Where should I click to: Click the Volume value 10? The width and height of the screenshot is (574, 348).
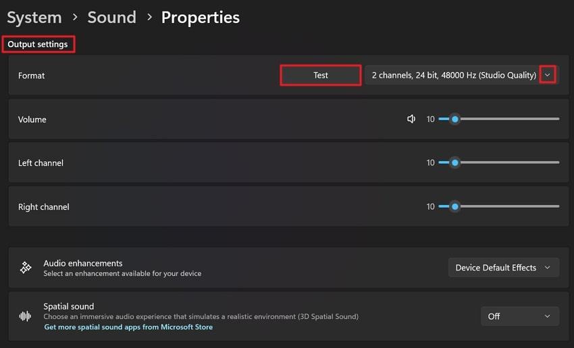pyautogui.click(x=431, y=119)
